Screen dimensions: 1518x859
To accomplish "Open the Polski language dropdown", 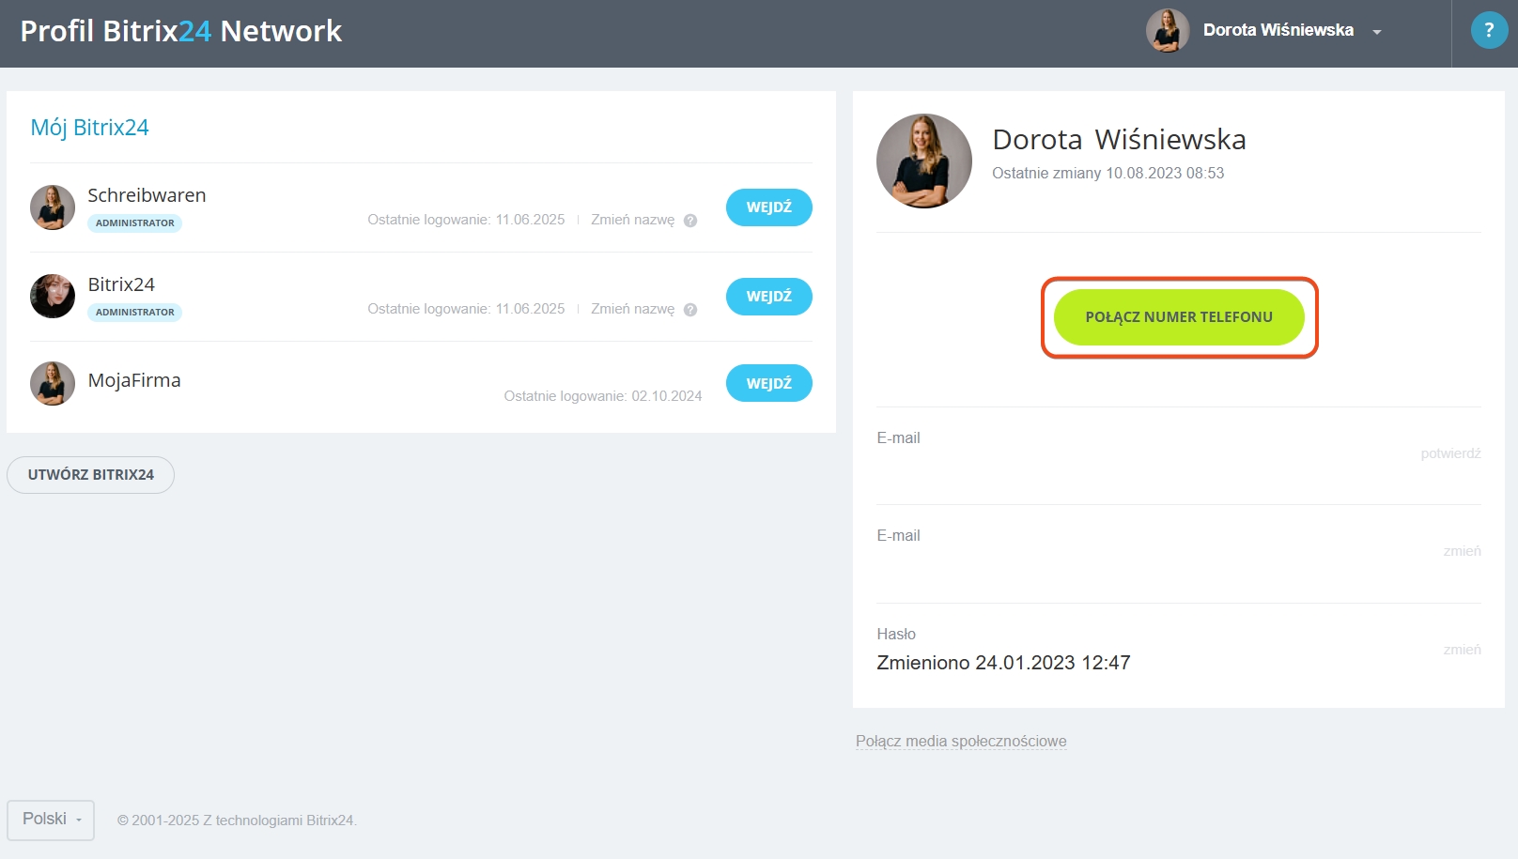I will [51, 820].
